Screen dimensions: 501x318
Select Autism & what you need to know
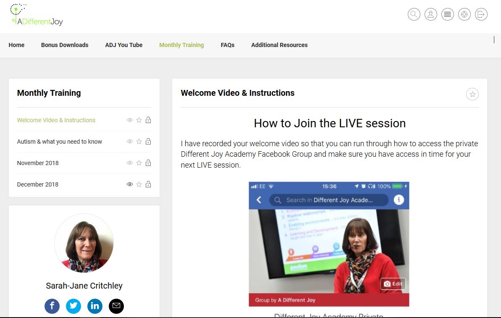(60, 142)
